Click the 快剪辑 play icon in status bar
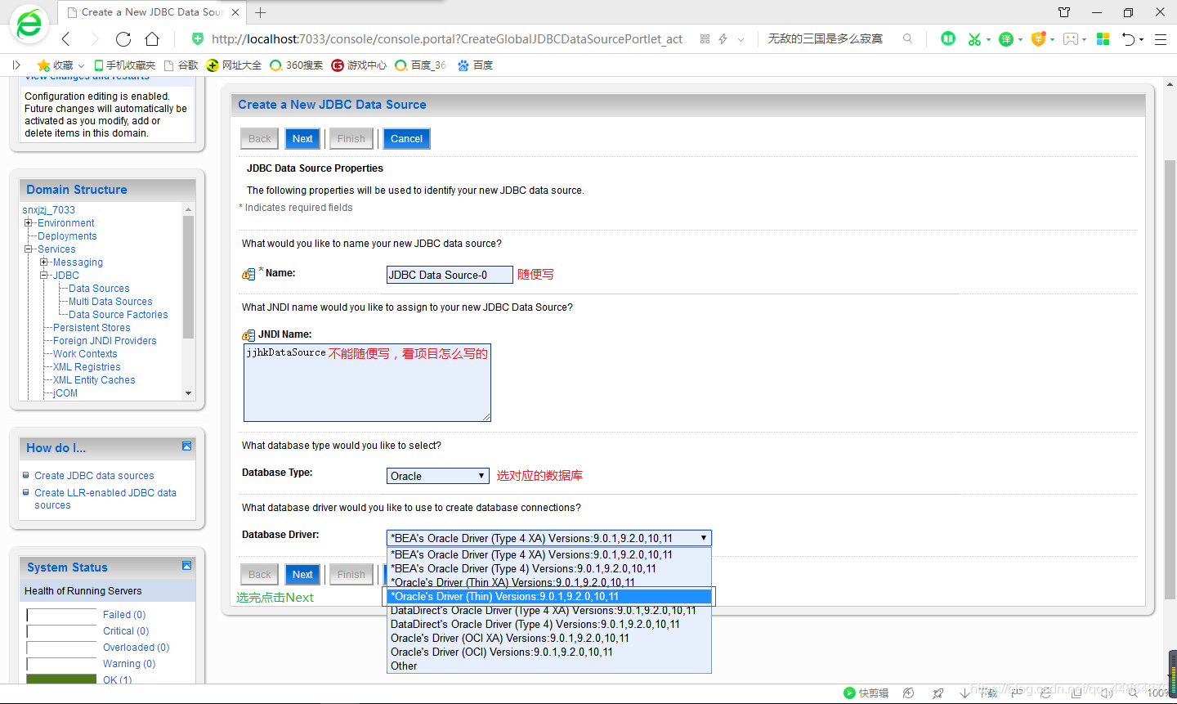Screen dimensions: 1177x704 [849, 693]
